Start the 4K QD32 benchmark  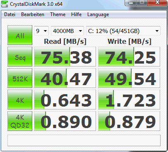(x=20, y=121)
